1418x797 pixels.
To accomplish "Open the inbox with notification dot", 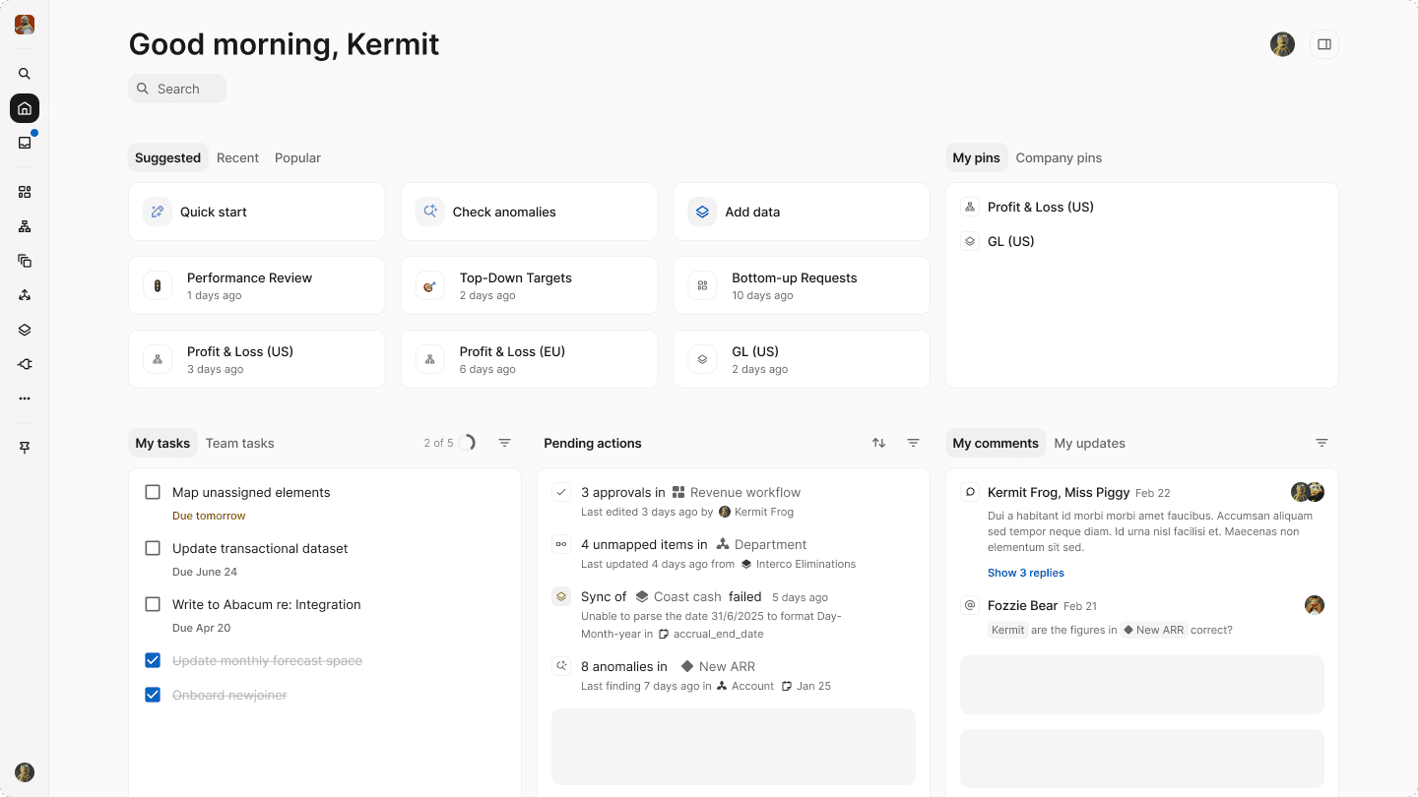I will point(25,143).
